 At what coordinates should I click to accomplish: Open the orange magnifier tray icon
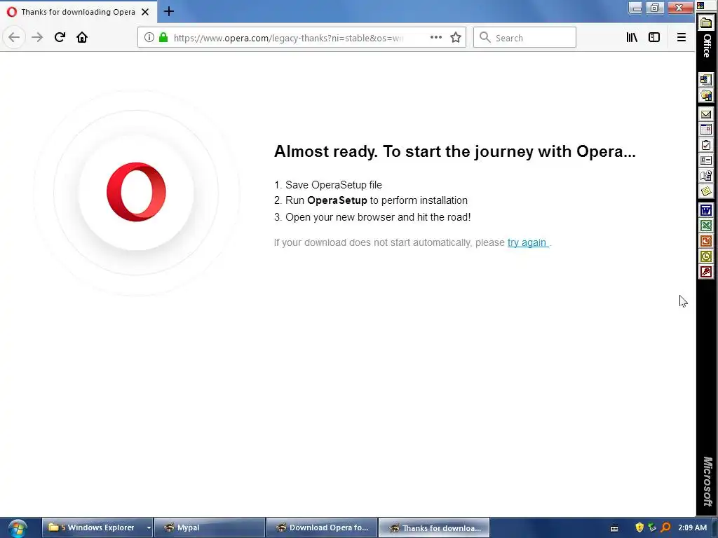point(666,527)
